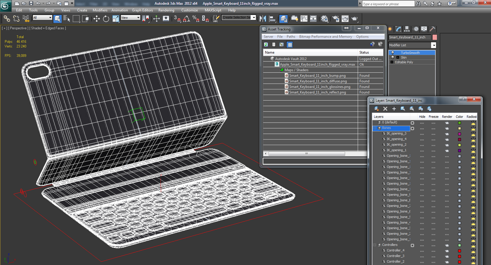Screen dimensions: 491x265
Task: Open the Utilities command panel tab
Action: tap(433, 29)
